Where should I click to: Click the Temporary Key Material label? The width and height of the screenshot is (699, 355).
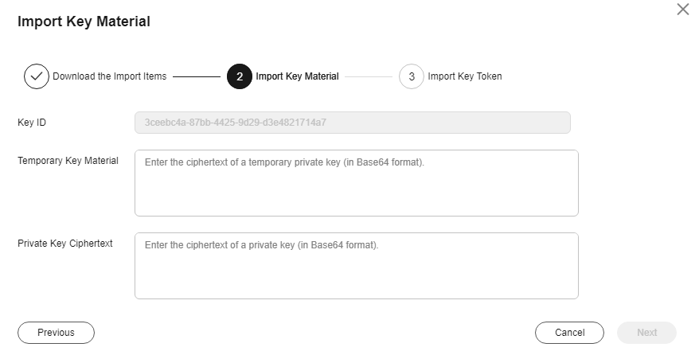[x=68, y=161]
